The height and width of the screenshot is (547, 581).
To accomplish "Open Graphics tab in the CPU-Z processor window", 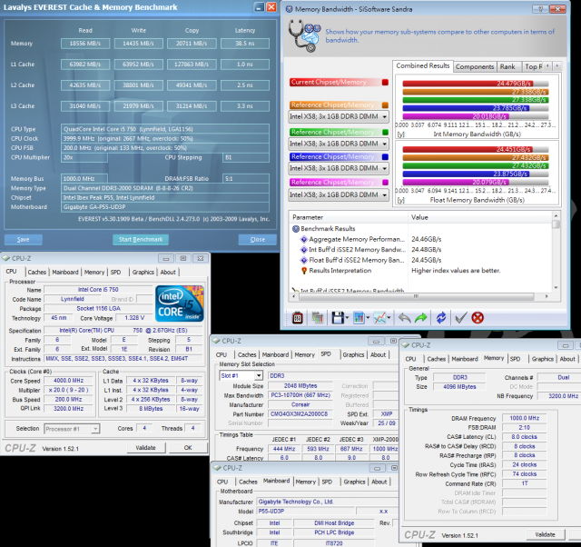I will pyautogui.click(x=143, y=273).
